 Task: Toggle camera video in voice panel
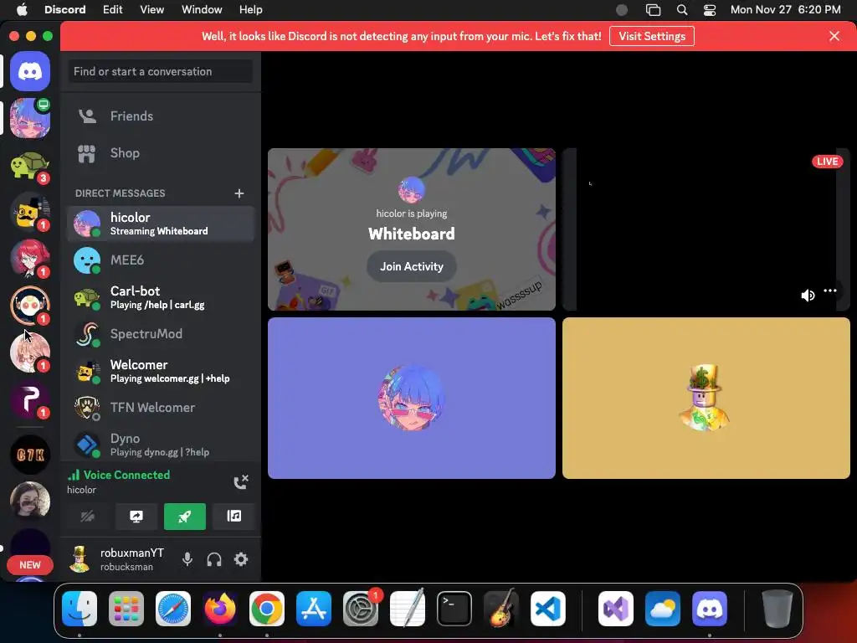tap(87, 516)
